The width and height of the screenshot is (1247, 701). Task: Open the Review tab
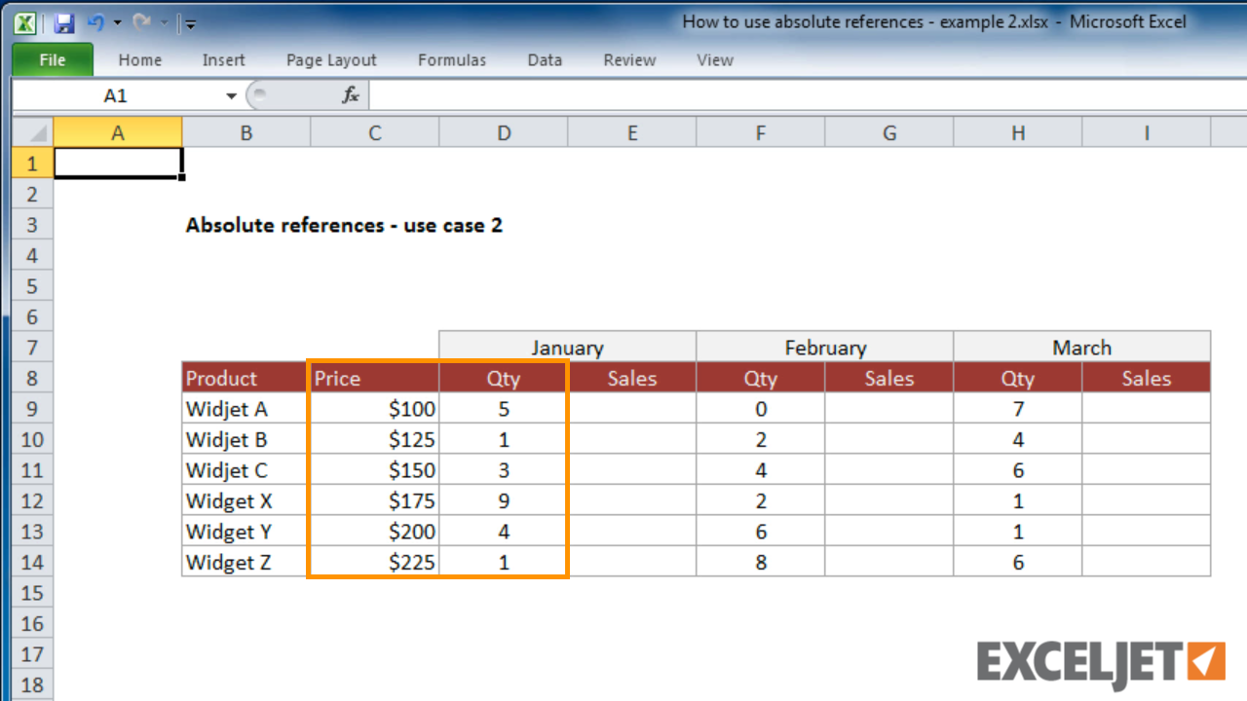[629, 59]
